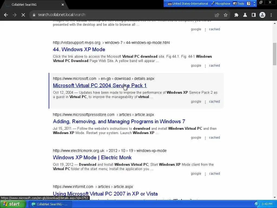Open the Extensions puzzle icon
Image resolution: width=277 pixels, height=208 pixels.
[236, 15]
